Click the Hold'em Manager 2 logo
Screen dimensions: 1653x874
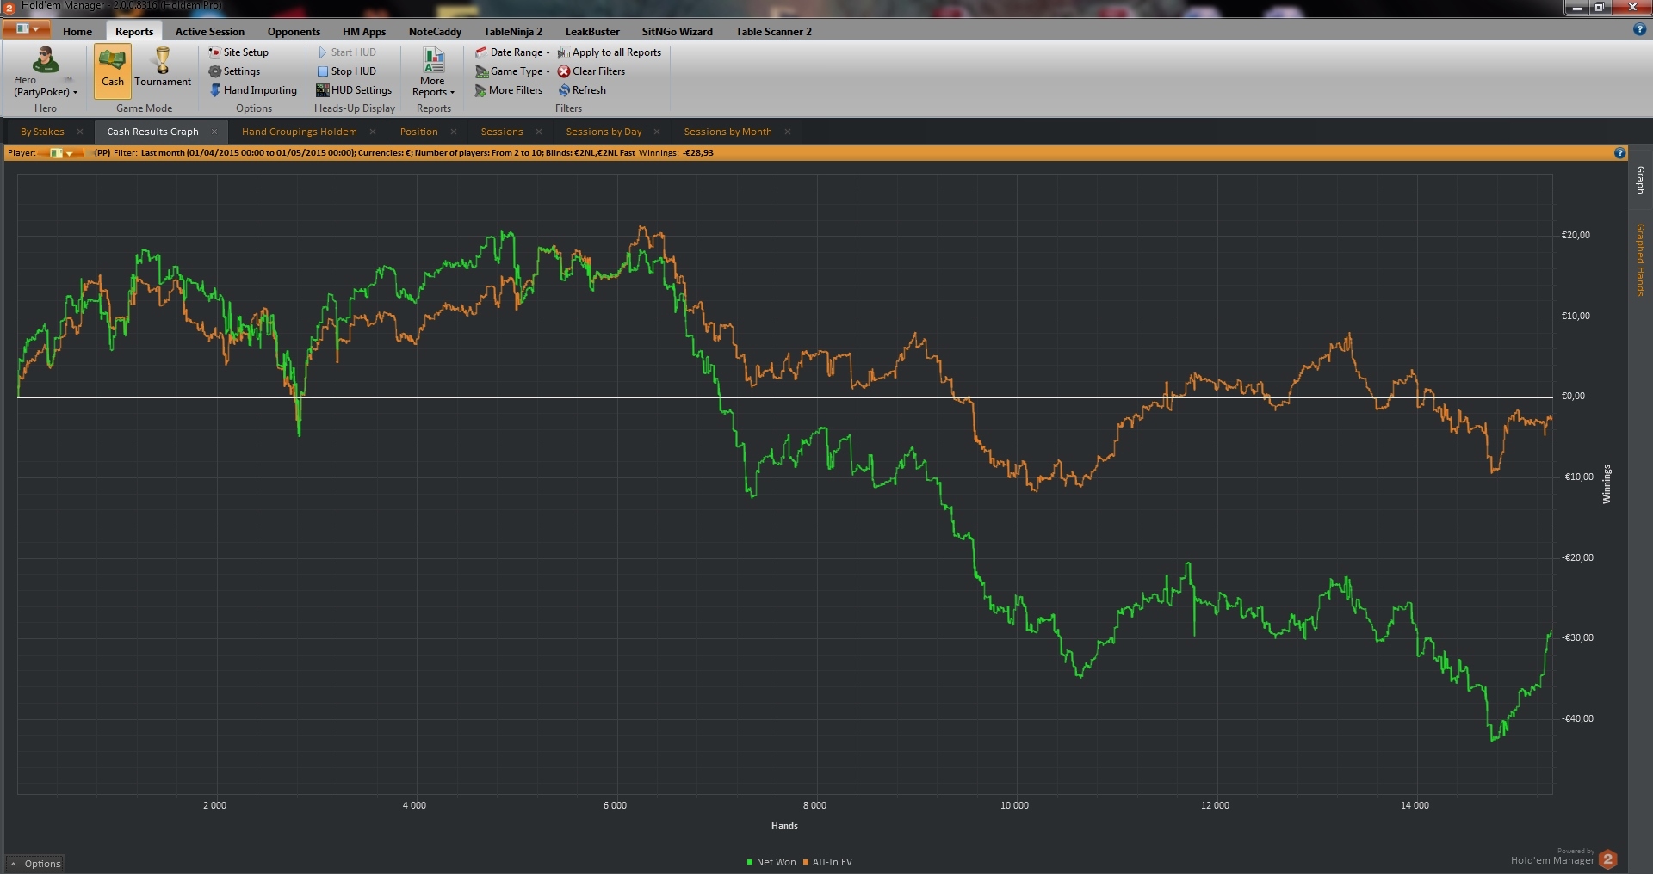tap(1607, 859)
